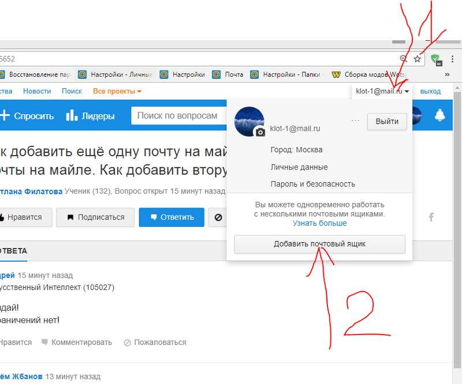
Task: Collapse the klot-1@mail.ru account dropdown
Action: (382, 91)
